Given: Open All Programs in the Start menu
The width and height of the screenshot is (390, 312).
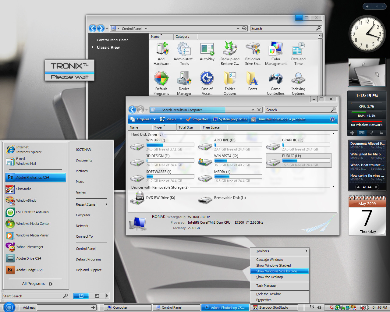Looking at the screenshot, I should [37, 284].
